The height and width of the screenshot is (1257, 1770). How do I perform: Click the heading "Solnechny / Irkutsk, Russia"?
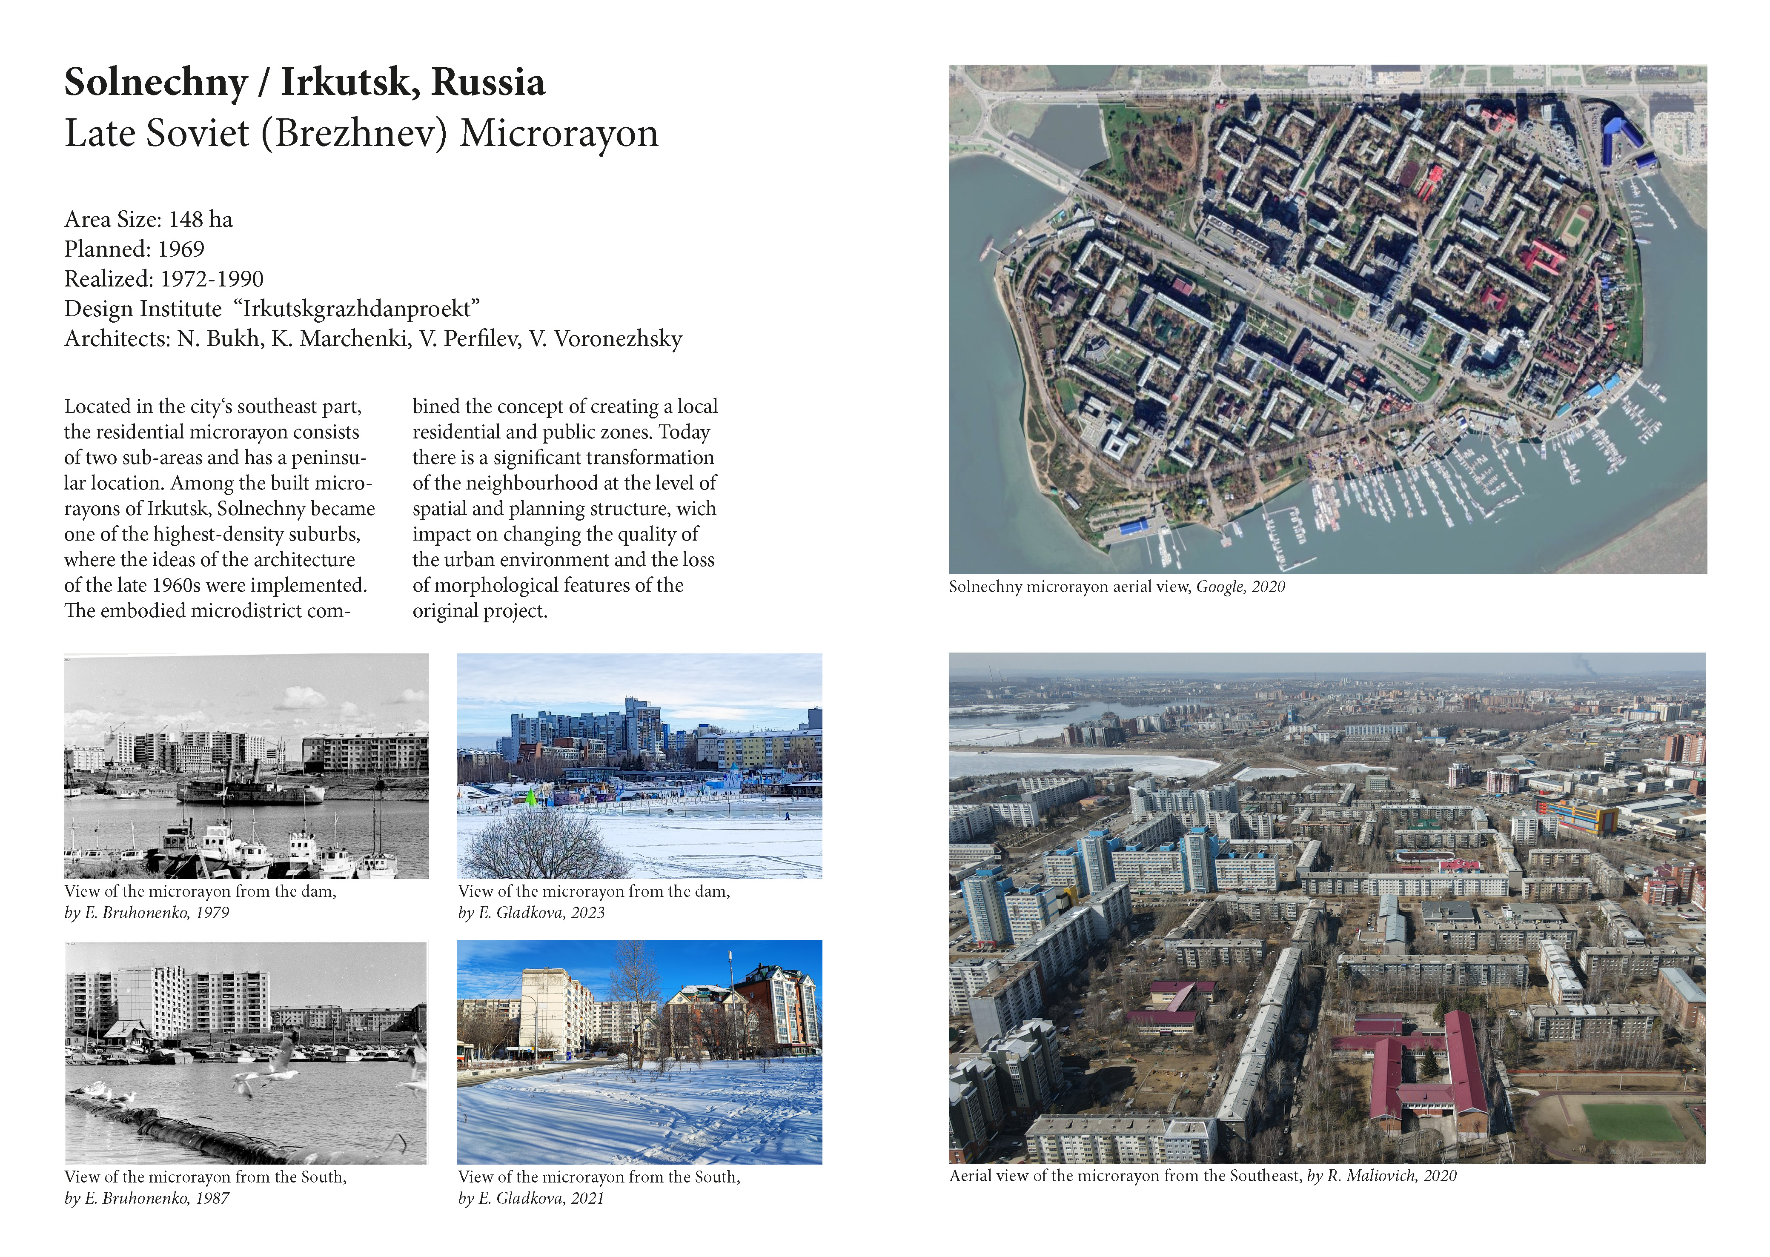[x=305, y=82]
